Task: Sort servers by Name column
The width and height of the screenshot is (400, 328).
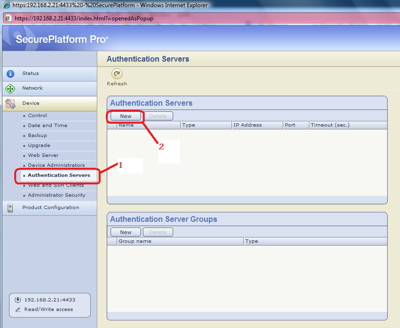Action: 149,125
